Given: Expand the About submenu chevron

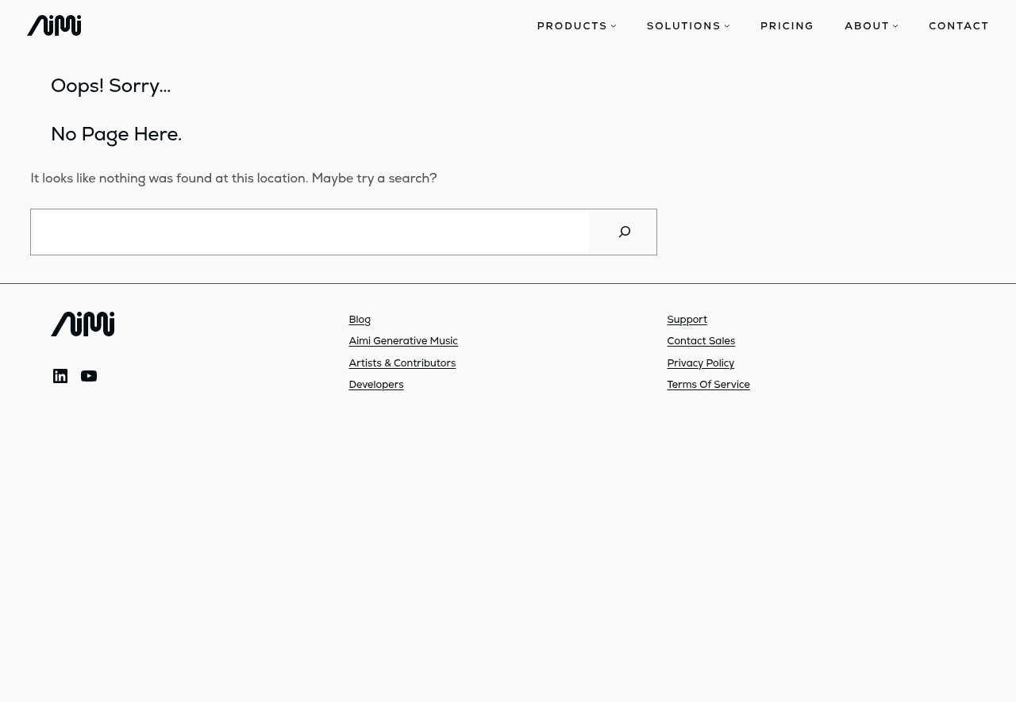Looking at the screenshot, I should [895, 26].
